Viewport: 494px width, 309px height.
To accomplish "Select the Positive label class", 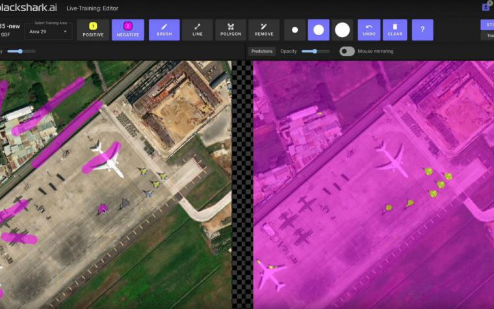I will click(x=93, y=30).
